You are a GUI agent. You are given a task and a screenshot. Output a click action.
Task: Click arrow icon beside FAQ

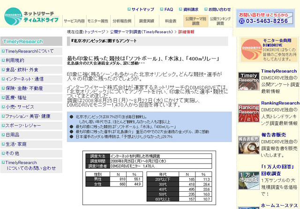pos(162,9)
